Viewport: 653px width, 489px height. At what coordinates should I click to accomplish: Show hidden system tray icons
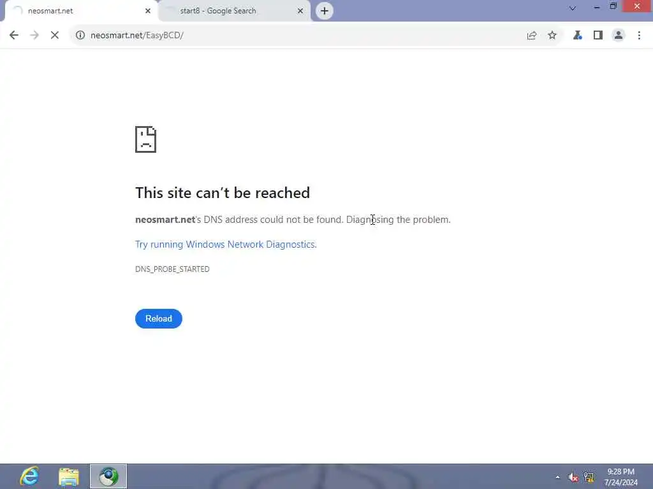[557, 477]
